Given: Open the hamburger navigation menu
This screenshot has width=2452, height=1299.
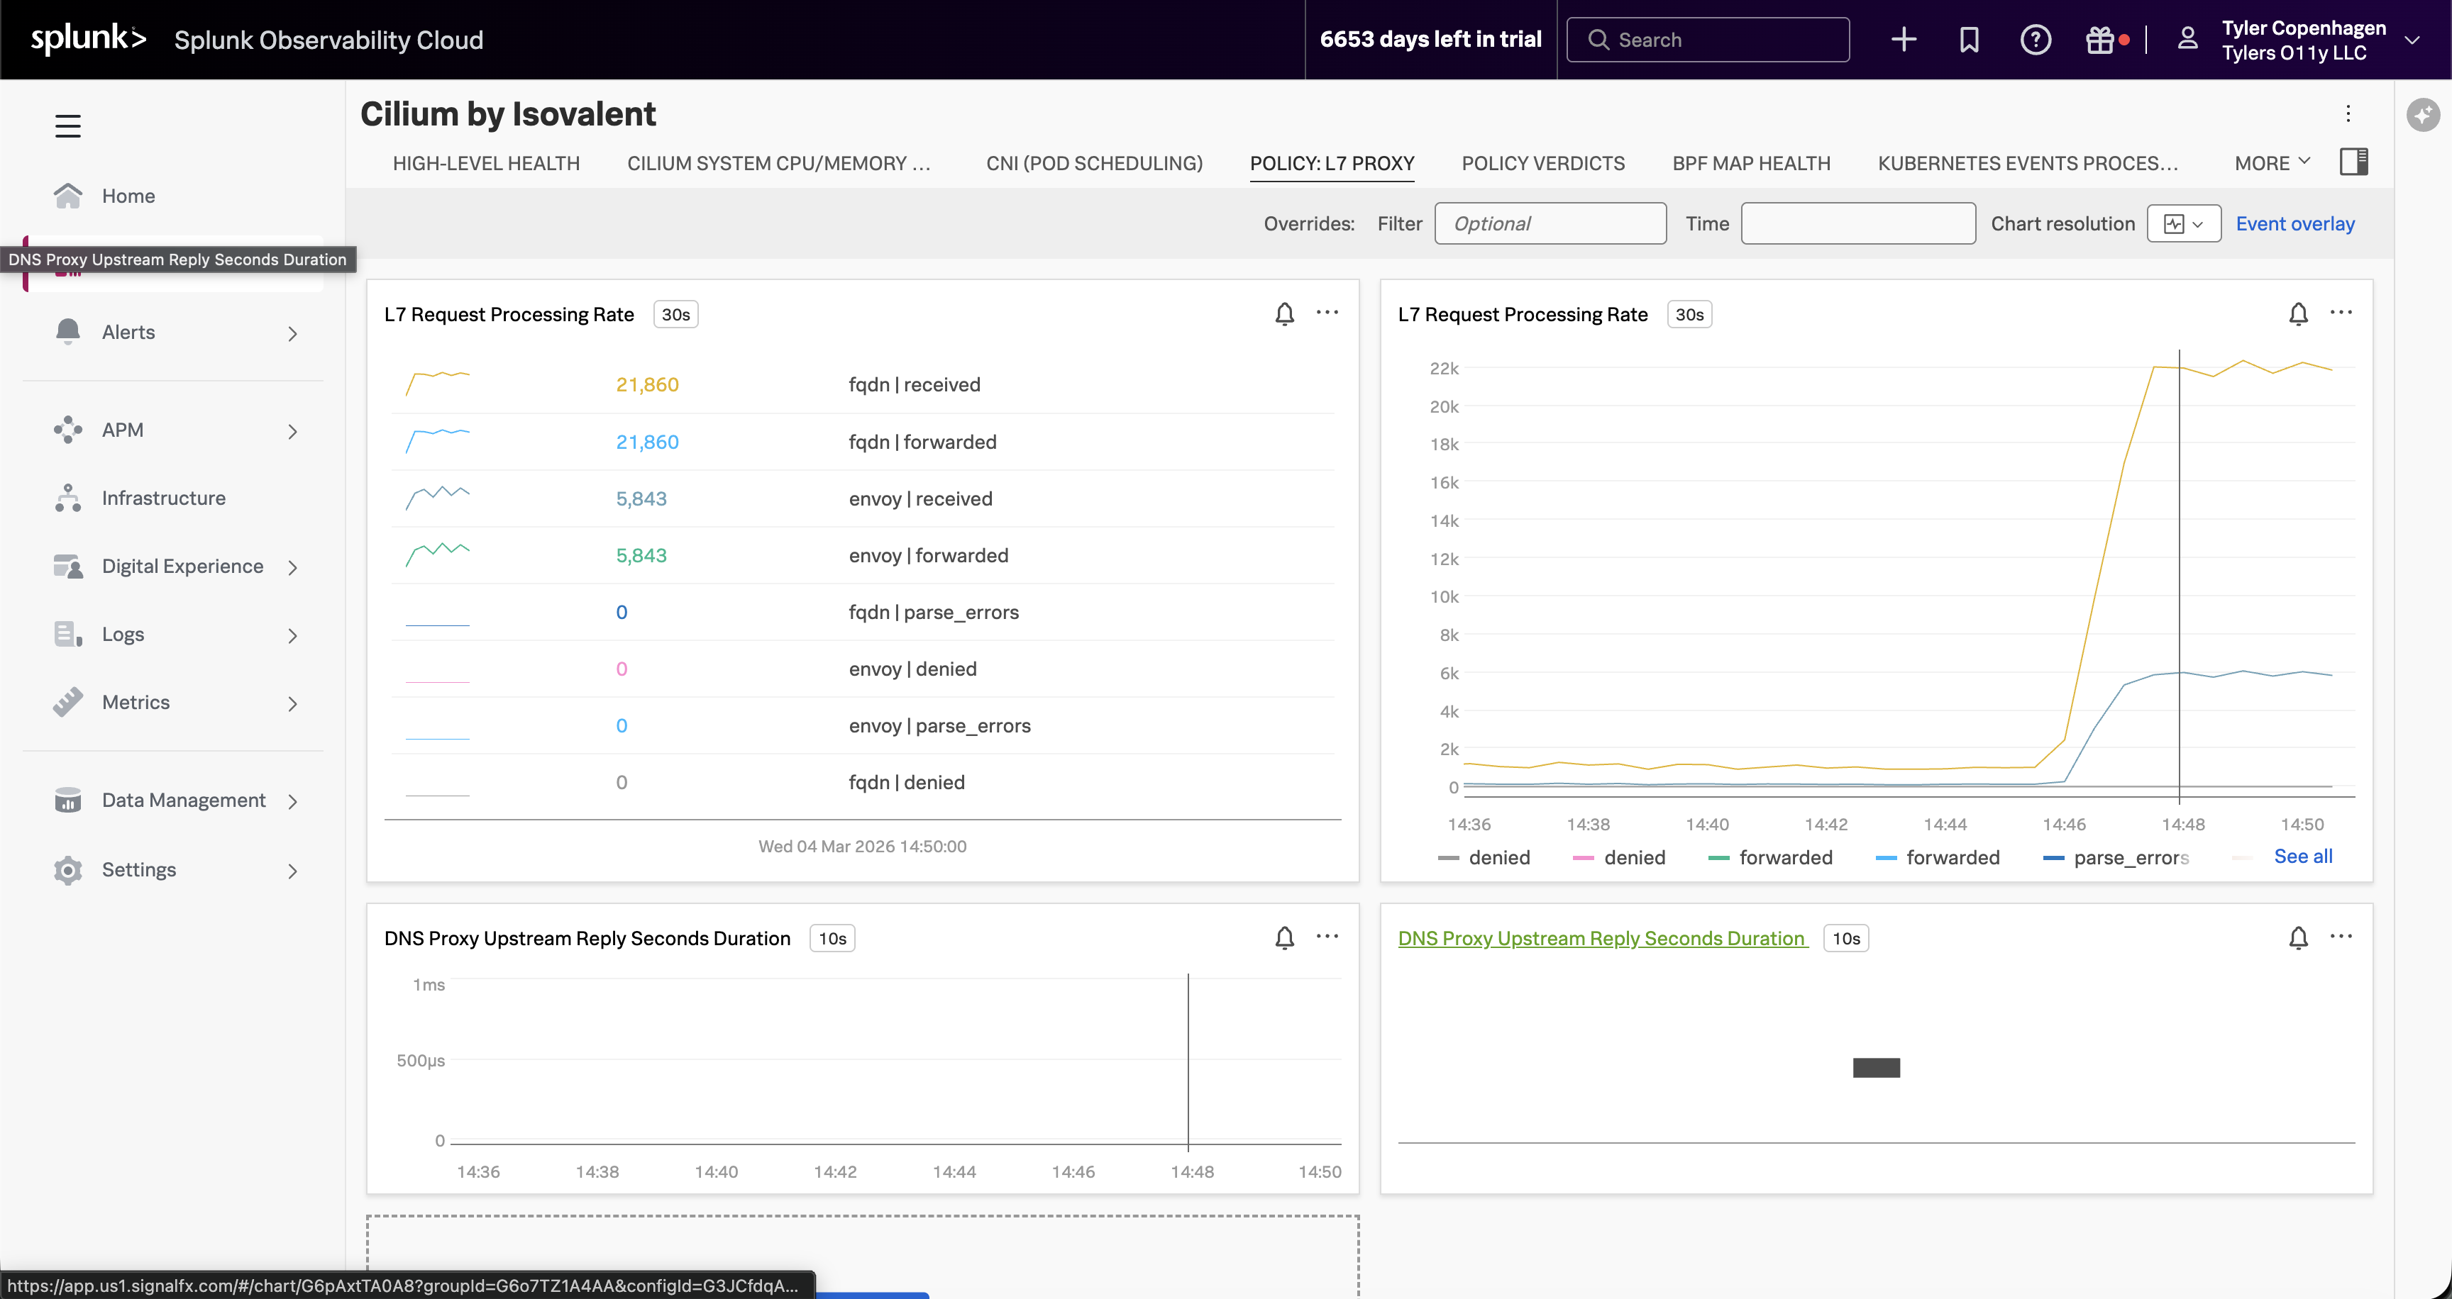Looking at the screenshot, I should point(67,126).
